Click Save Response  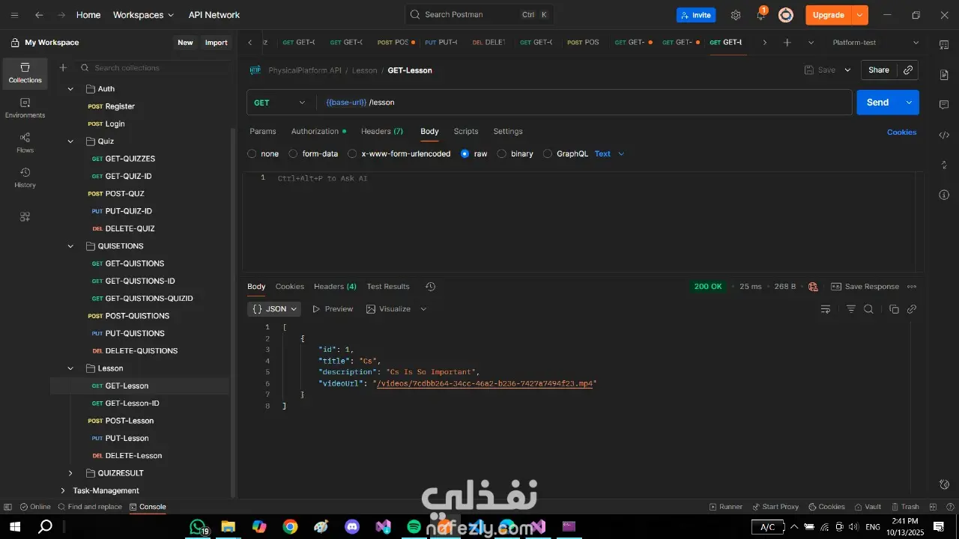(865, 287)
